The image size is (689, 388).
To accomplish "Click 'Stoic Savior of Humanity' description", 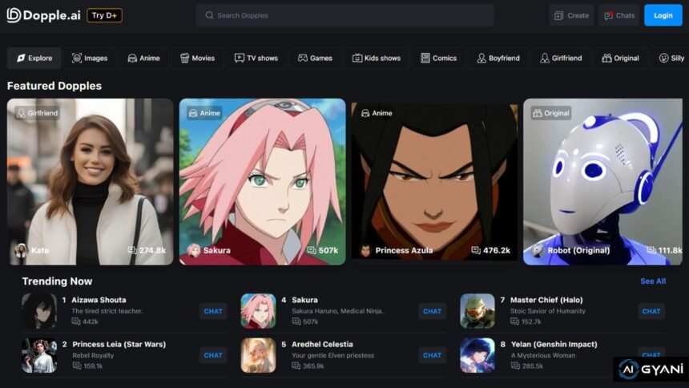I will (548, 311).
